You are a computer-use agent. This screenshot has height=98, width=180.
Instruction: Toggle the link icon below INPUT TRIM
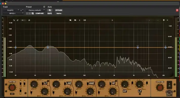tap(12, 94)
